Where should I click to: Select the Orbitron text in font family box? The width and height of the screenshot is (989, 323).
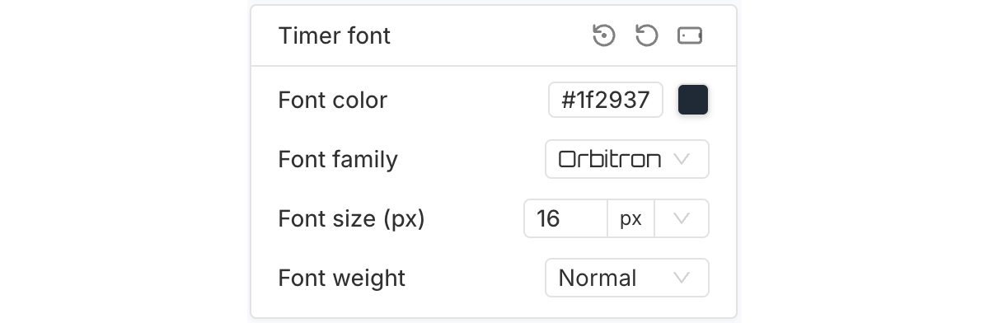tap(610, 159)
